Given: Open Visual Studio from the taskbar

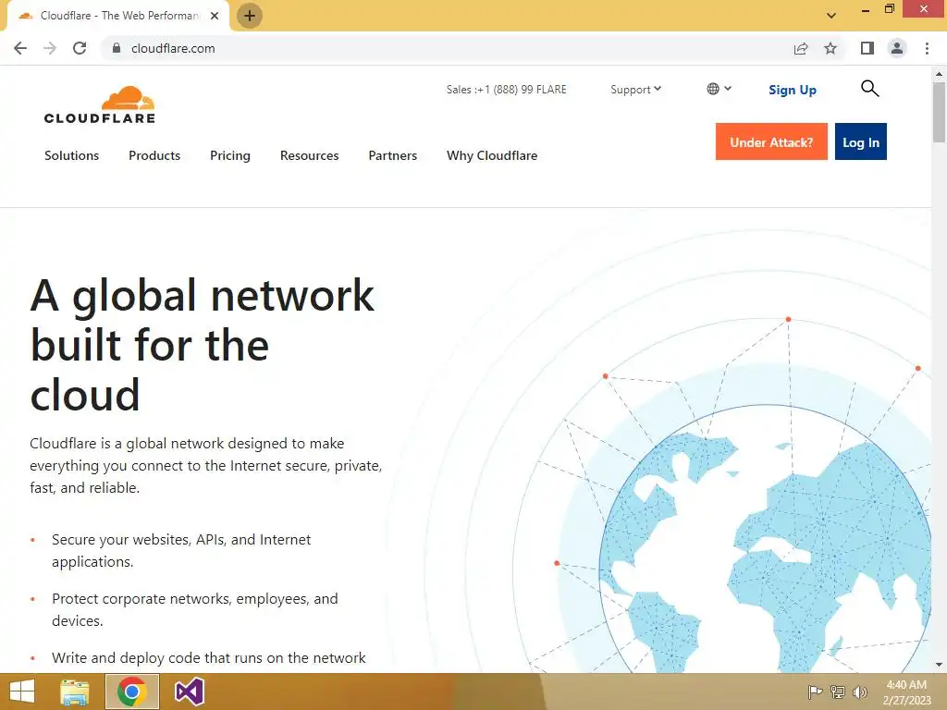Looking at the screenshot, I should 189,692.
